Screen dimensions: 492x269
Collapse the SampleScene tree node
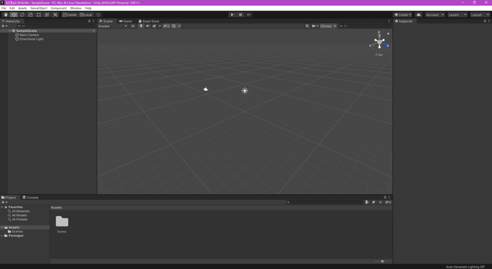[x=9, y=31]
